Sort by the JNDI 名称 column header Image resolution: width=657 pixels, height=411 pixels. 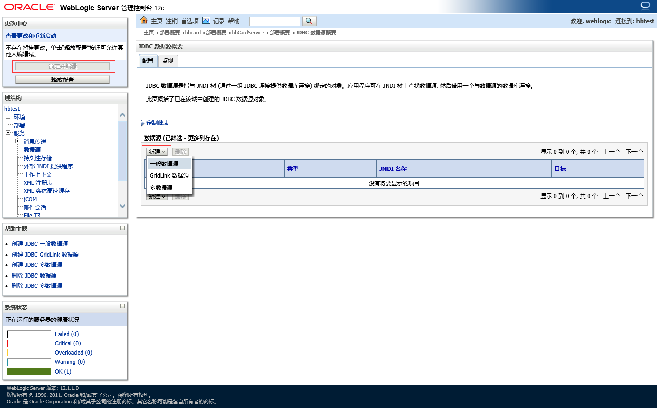pos(393,169)
